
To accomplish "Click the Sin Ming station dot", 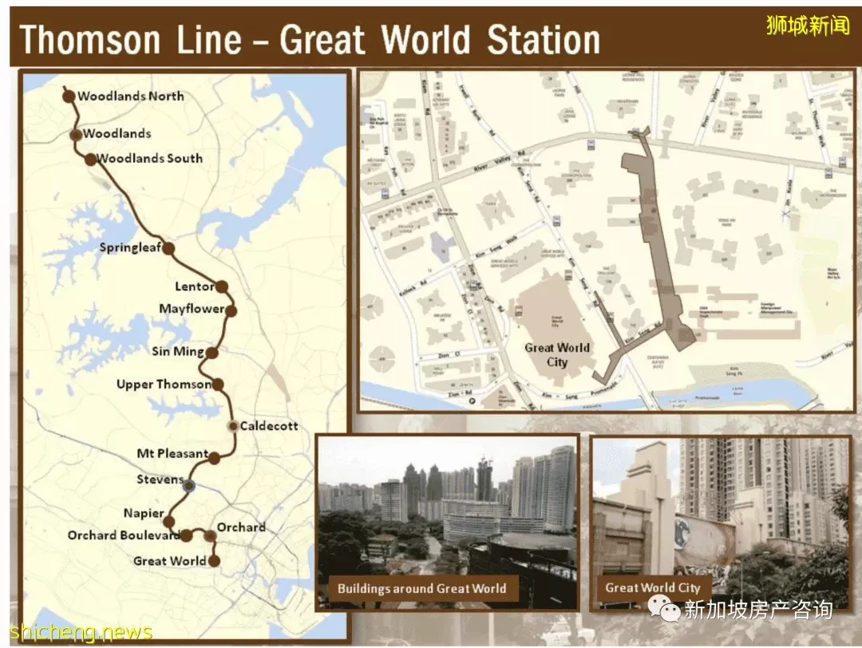I will [212, 353].
